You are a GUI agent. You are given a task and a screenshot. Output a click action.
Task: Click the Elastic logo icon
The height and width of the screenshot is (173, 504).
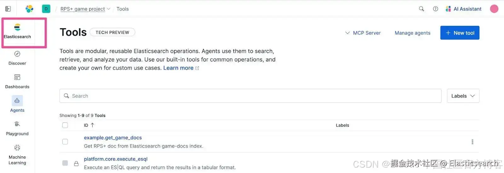[29, 9]
